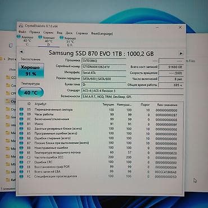208x208 pixels.
Task: Click the total host writes value 91680 GB
Action: pos(171,67)
